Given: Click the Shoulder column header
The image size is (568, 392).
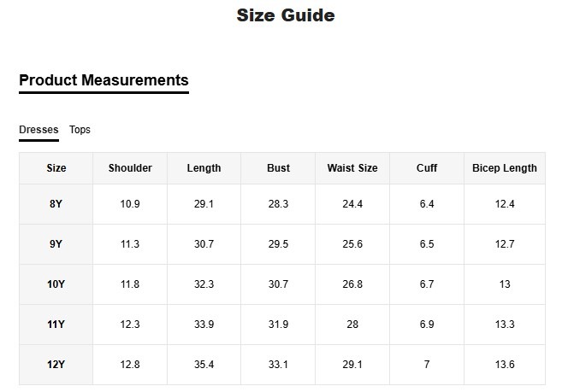Looking at the screenshot, I should point(130,168).
